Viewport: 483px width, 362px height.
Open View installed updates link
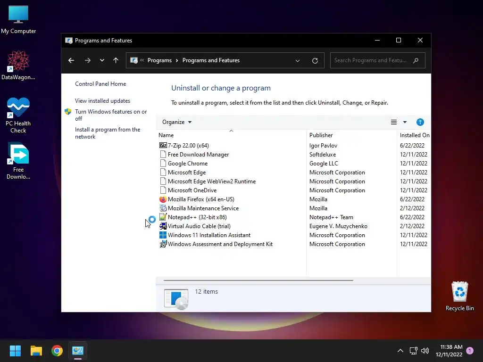[102, 101]
